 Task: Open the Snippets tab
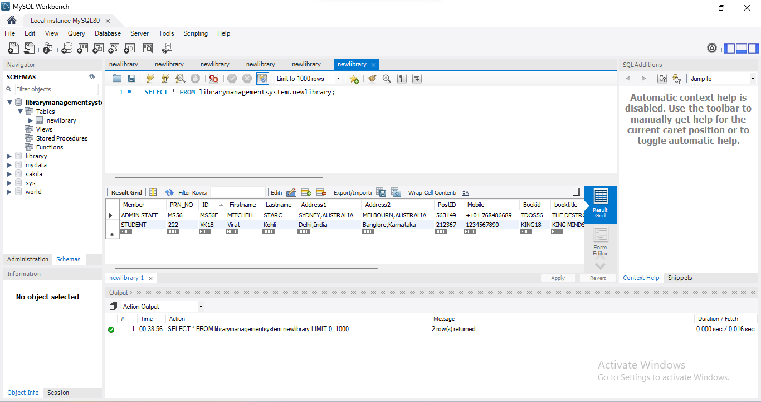coord(680,278)
